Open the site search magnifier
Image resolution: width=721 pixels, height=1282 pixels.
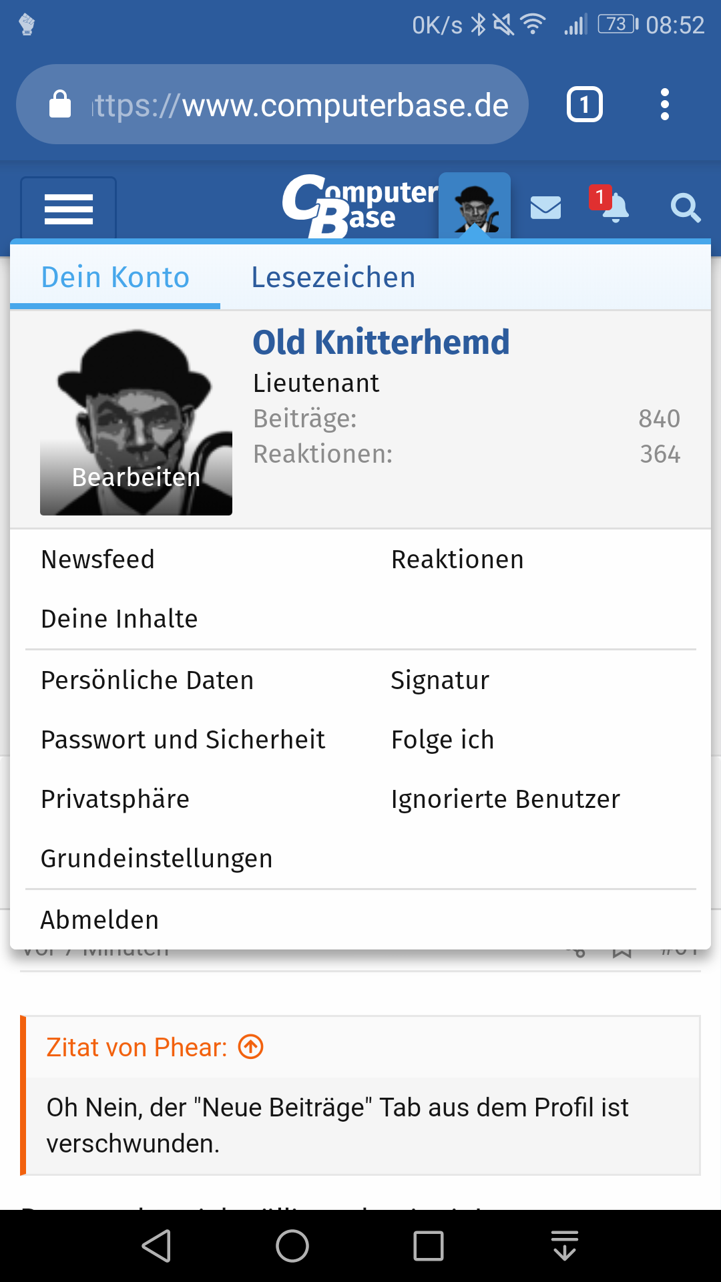tap(686, 208)
